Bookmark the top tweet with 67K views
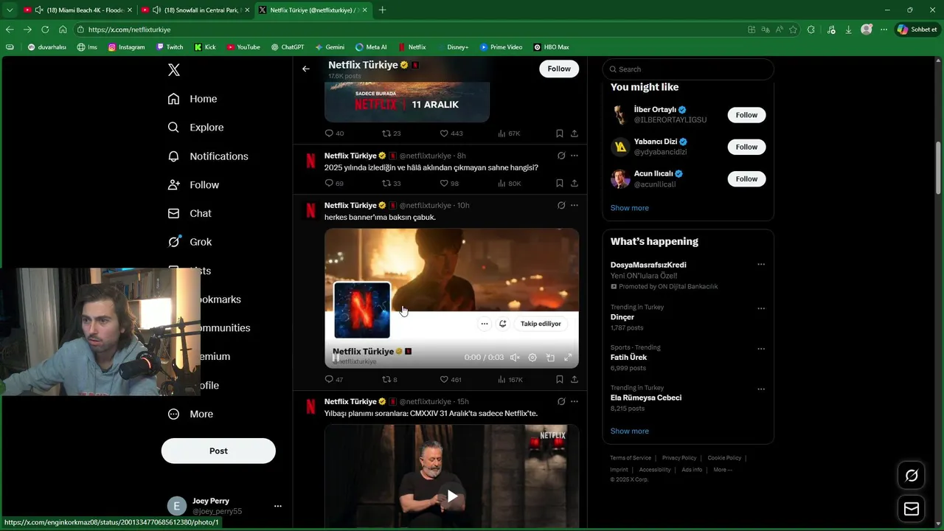Screen dimensions: 944x531 point(559,133)
